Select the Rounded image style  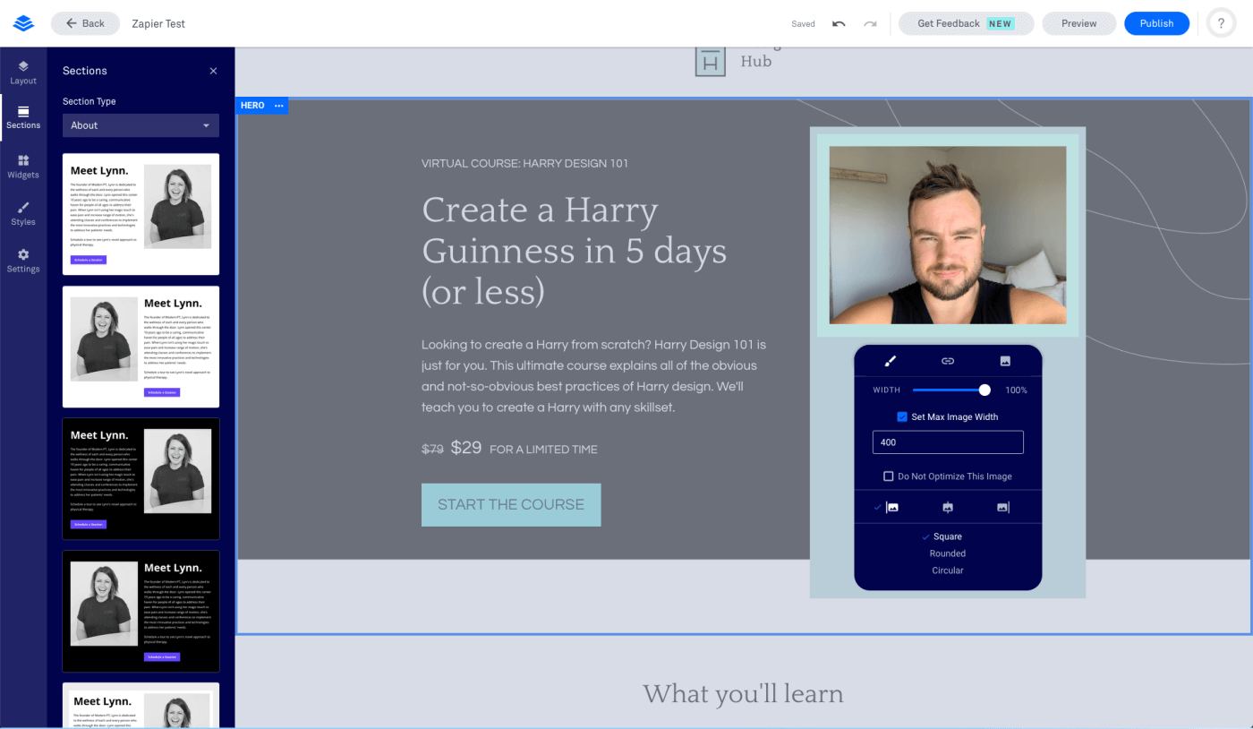[947, 553]
